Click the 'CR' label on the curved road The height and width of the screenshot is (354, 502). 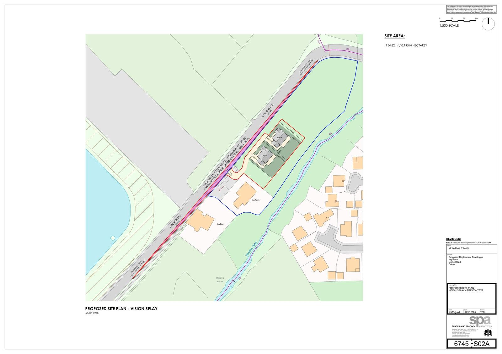[x=348, y=49]
